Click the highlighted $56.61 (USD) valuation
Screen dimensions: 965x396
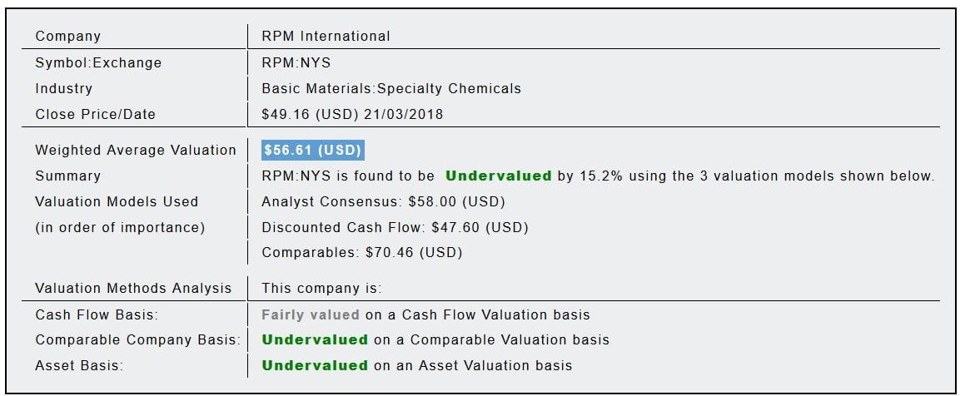tap(312, 150)
